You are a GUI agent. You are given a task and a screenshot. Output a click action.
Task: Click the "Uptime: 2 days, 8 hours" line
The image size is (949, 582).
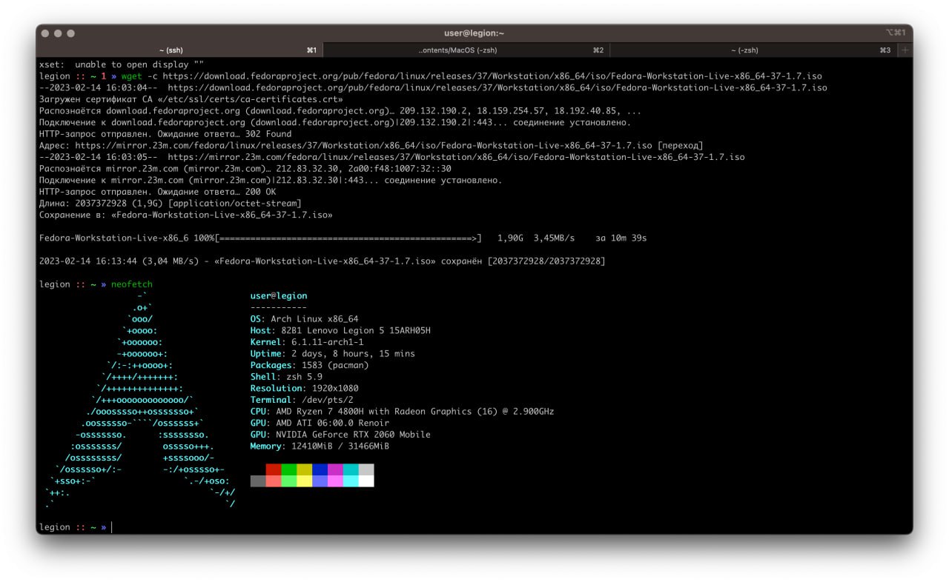click(x=333, y=354)
